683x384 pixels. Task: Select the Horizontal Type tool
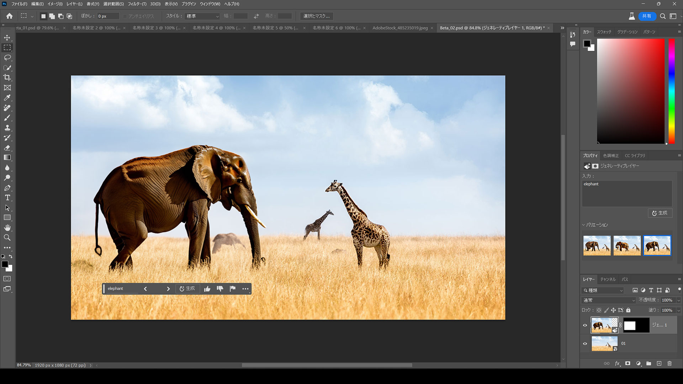pyautogui.click(x=7, y=198)
